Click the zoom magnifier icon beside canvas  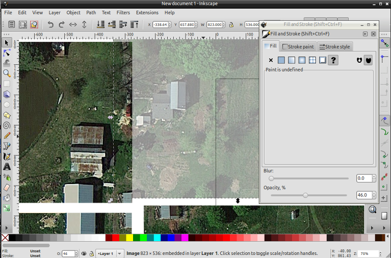coord(373,210)
